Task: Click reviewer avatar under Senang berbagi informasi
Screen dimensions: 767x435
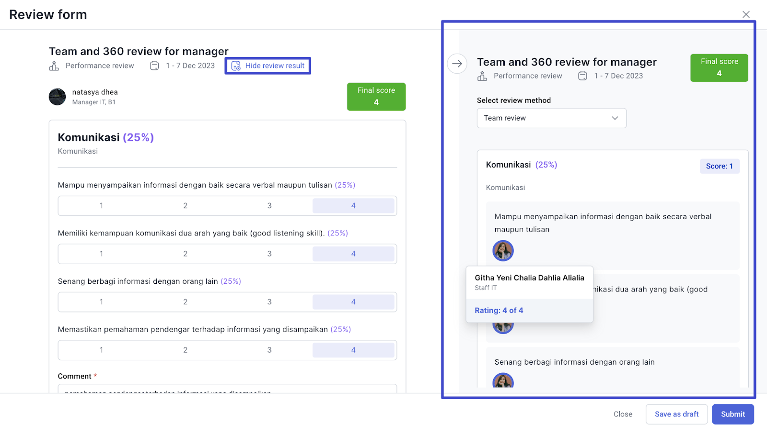Action: tap(503, 381)
